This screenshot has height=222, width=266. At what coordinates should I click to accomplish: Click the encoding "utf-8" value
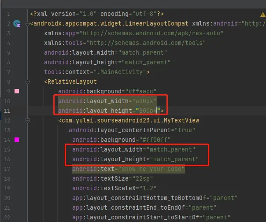point(144,14)
